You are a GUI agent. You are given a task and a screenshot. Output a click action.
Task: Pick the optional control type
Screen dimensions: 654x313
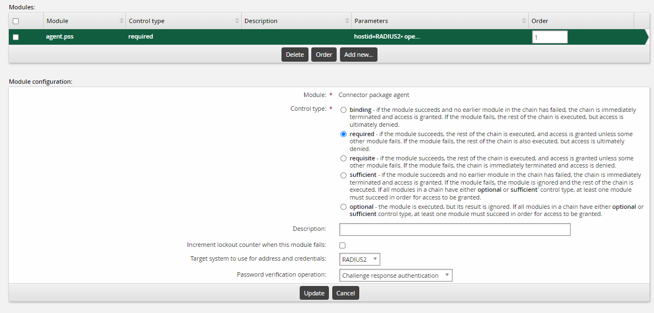(344, 207)
